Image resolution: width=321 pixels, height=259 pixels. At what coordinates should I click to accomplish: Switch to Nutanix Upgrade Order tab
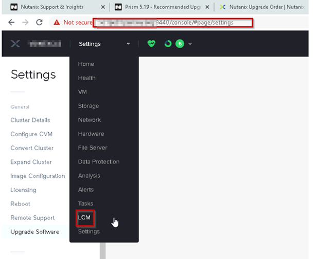tap(267, 7)
